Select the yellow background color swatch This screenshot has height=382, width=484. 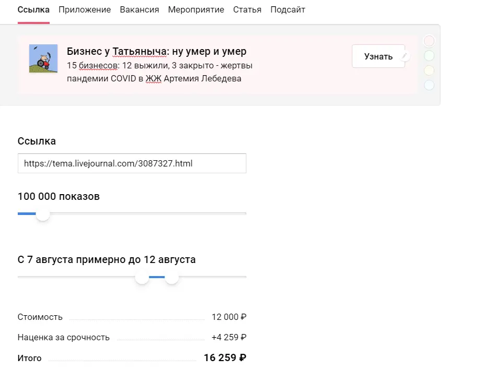point(429,70)
